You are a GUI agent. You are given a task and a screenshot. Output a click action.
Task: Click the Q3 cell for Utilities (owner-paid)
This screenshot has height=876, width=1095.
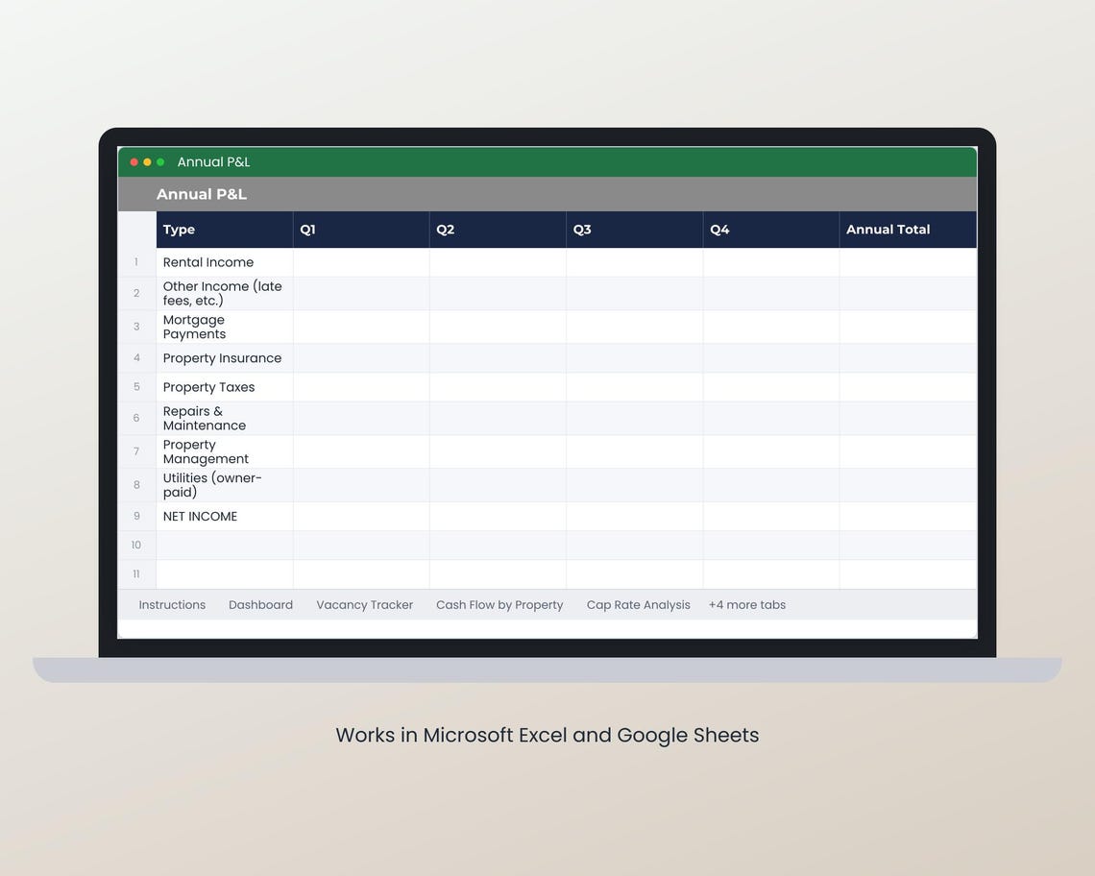tap(635, 485)
